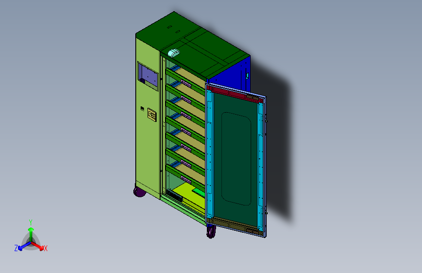Pick the blue side panel of the cabinet

click(230, 74)
